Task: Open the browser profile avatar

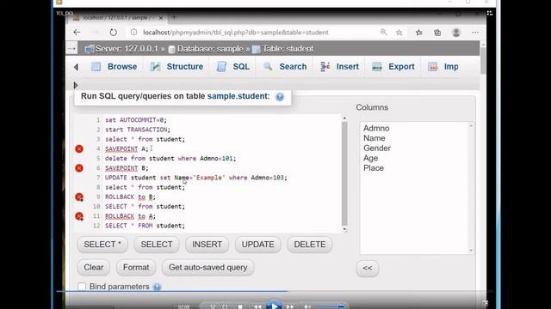Action: (456, 33)
